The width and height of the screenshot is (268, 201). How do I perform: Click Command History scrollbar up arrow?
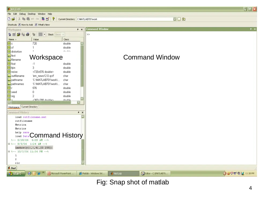pyautogui.click(x=83, y=117)
